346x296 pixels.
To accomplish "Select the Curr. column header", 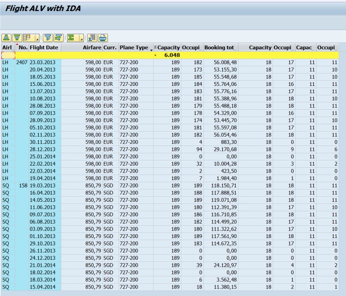I will tap(110, 48).
